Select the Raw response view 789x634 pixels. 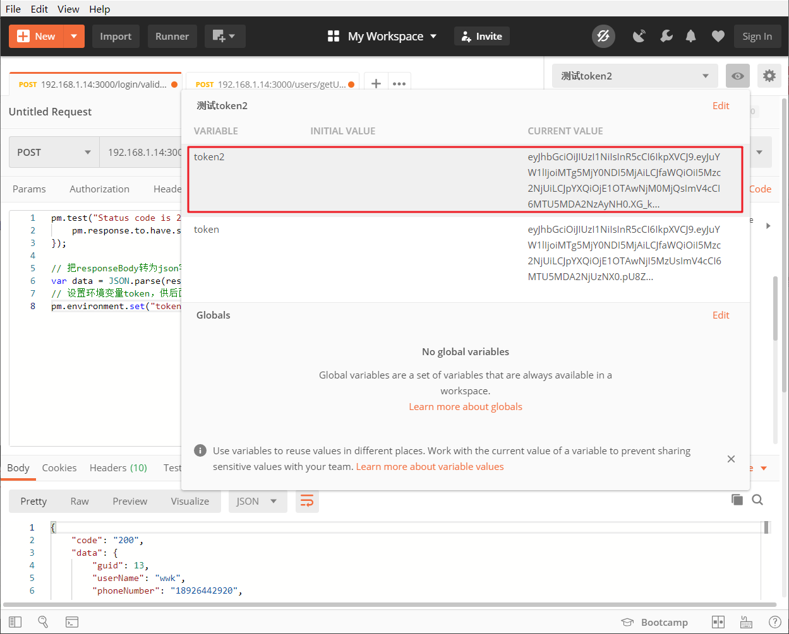pyautogui.click(x=80, y=501)
